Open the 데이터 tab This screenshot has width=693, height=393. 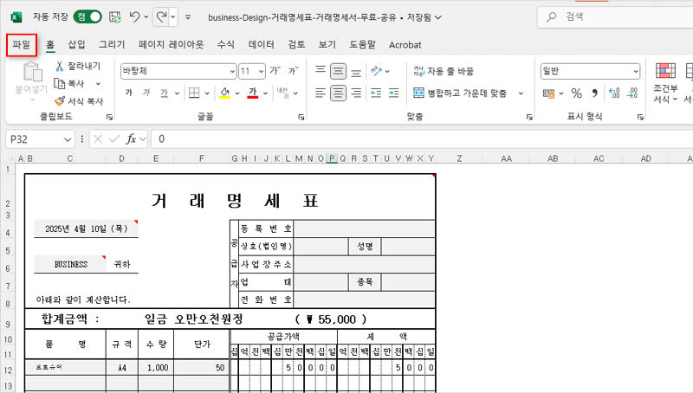pos(262,45)
